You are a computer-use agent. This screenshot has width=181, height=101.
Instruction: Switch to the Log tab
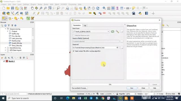pyautogui.click(x=85, y=26)
